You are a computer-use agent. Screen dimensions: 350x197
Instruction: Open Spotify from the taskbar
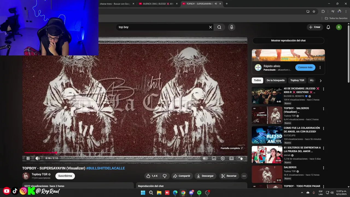[199, 193]
